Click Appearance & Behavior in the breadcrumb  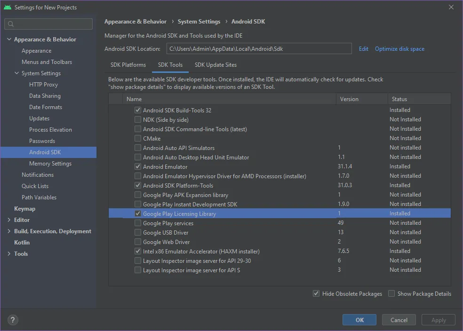[x=136, y=22]
